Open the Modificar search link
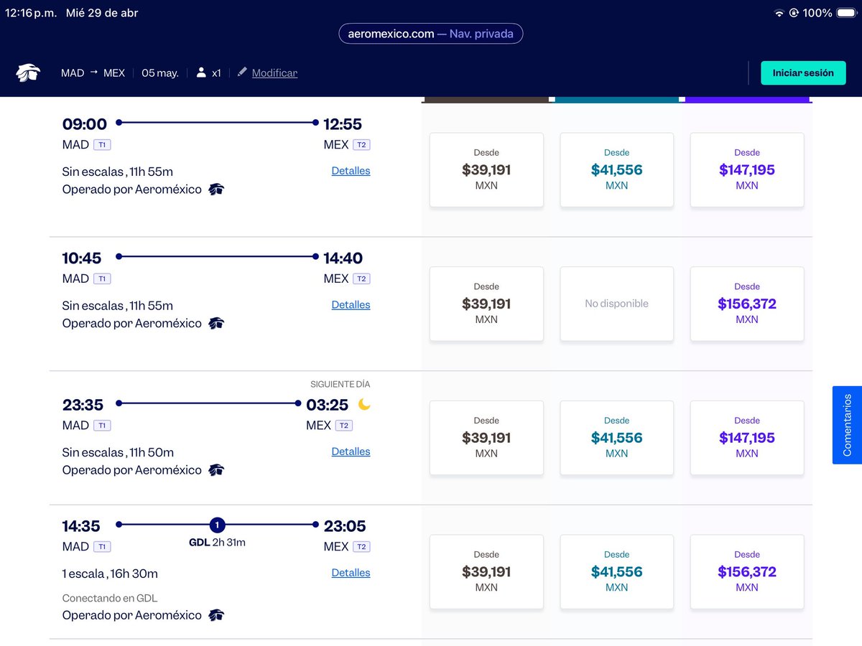Screen dimensions: 862x646 pyautogui.click(x=274, y=72)
